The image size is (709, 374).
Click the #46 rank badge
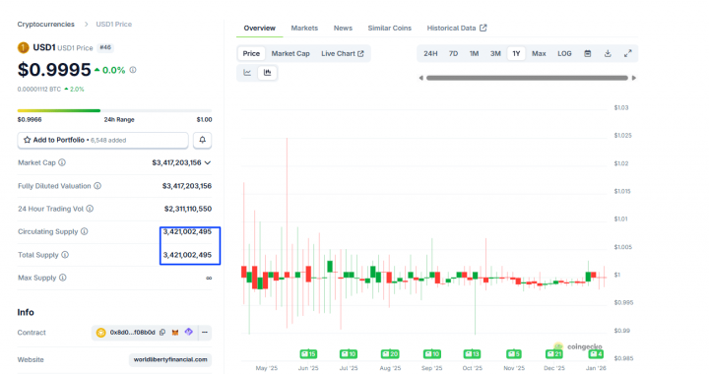105,47
